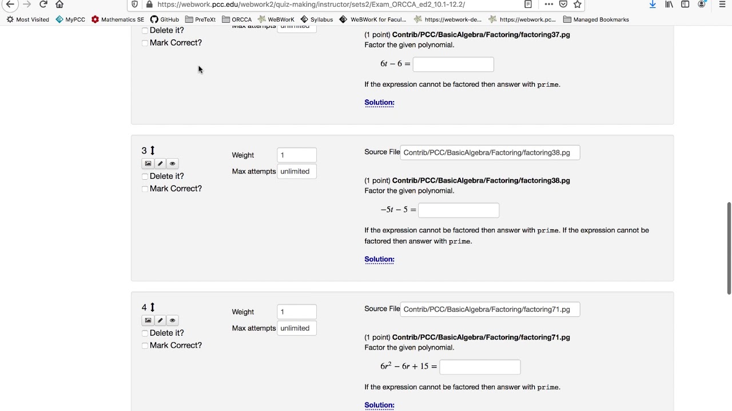The image size is (732, 411).
Task: Expand the Solution link for problem 3
Action: pyautogui.click(x=379, y=259)
